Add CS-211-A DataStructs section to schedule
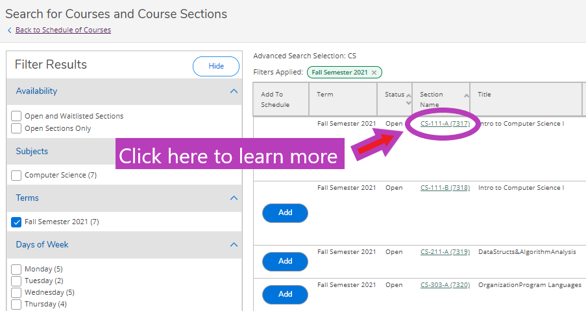The image size is (586, 311). pyautogui.click(x=285, y=261)
